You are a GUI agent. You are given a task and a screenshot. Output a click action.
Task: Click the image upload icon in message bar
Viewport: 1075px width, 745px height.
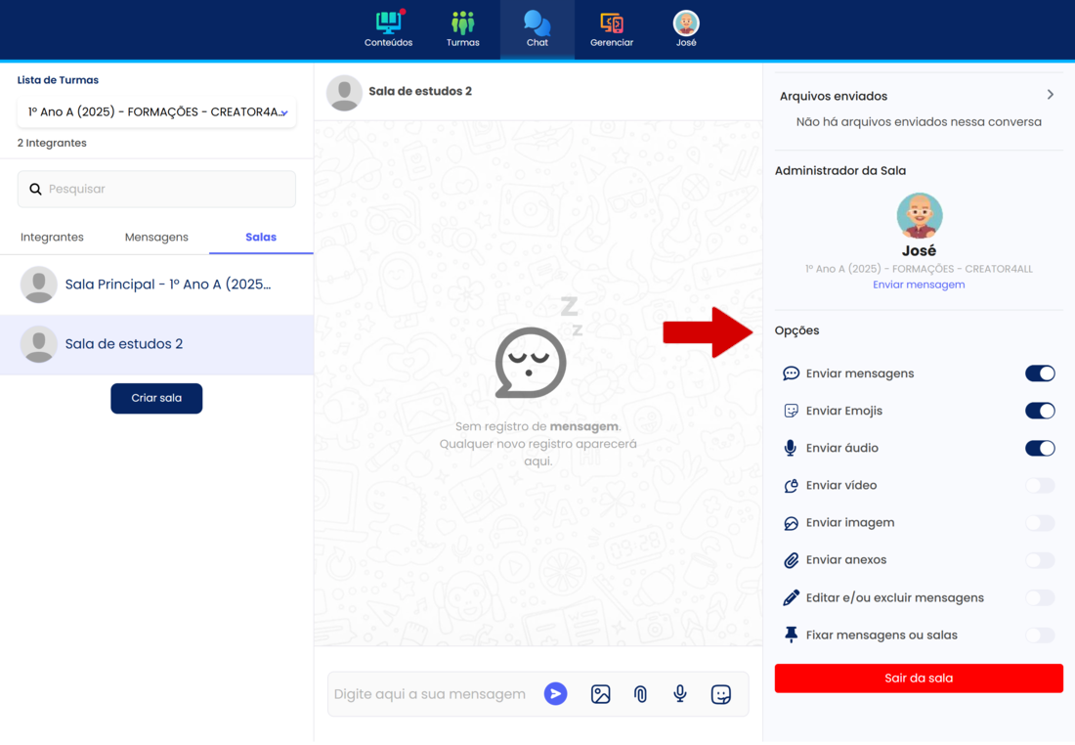click(x=600, y=694)
